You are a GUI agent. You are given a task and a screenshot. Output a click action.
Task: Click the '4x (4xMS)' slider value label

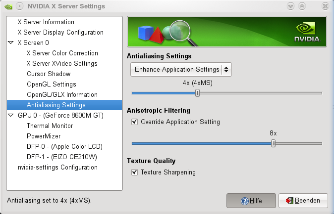(x=197, y=83)
